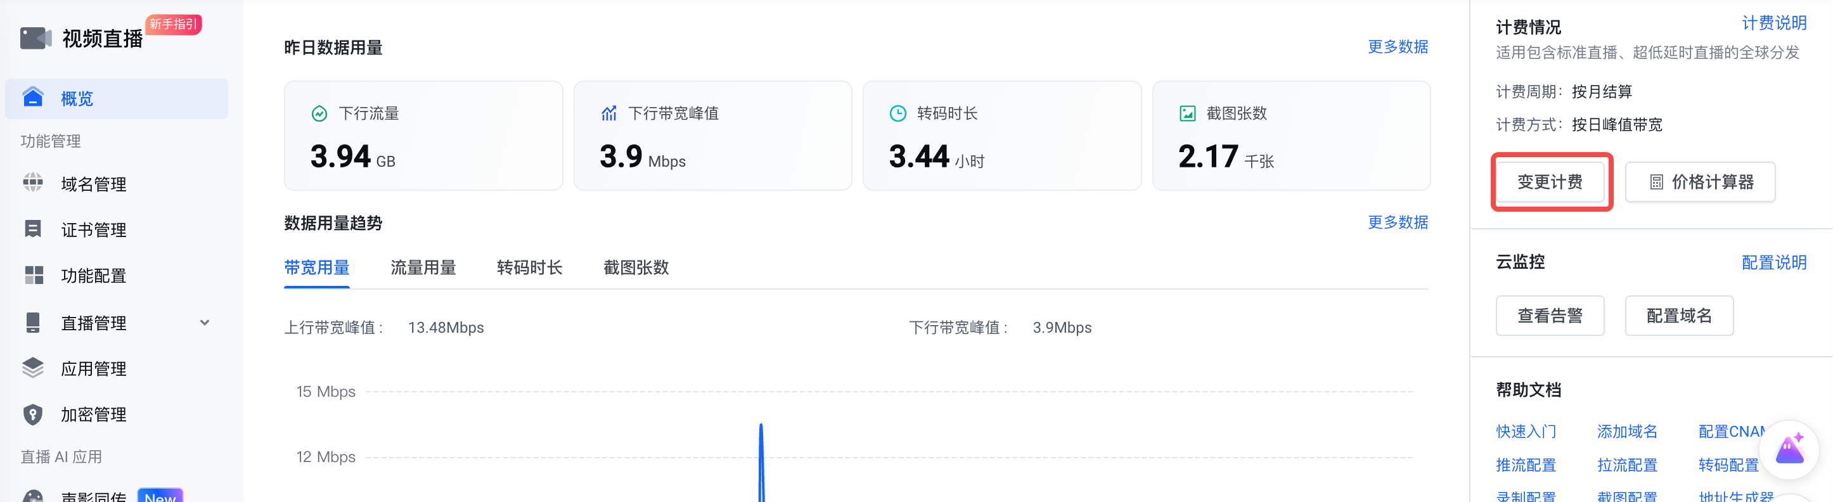Select the 3.94 GB 下行流量 value
The image size is (1833, 502).
[353, 157]
